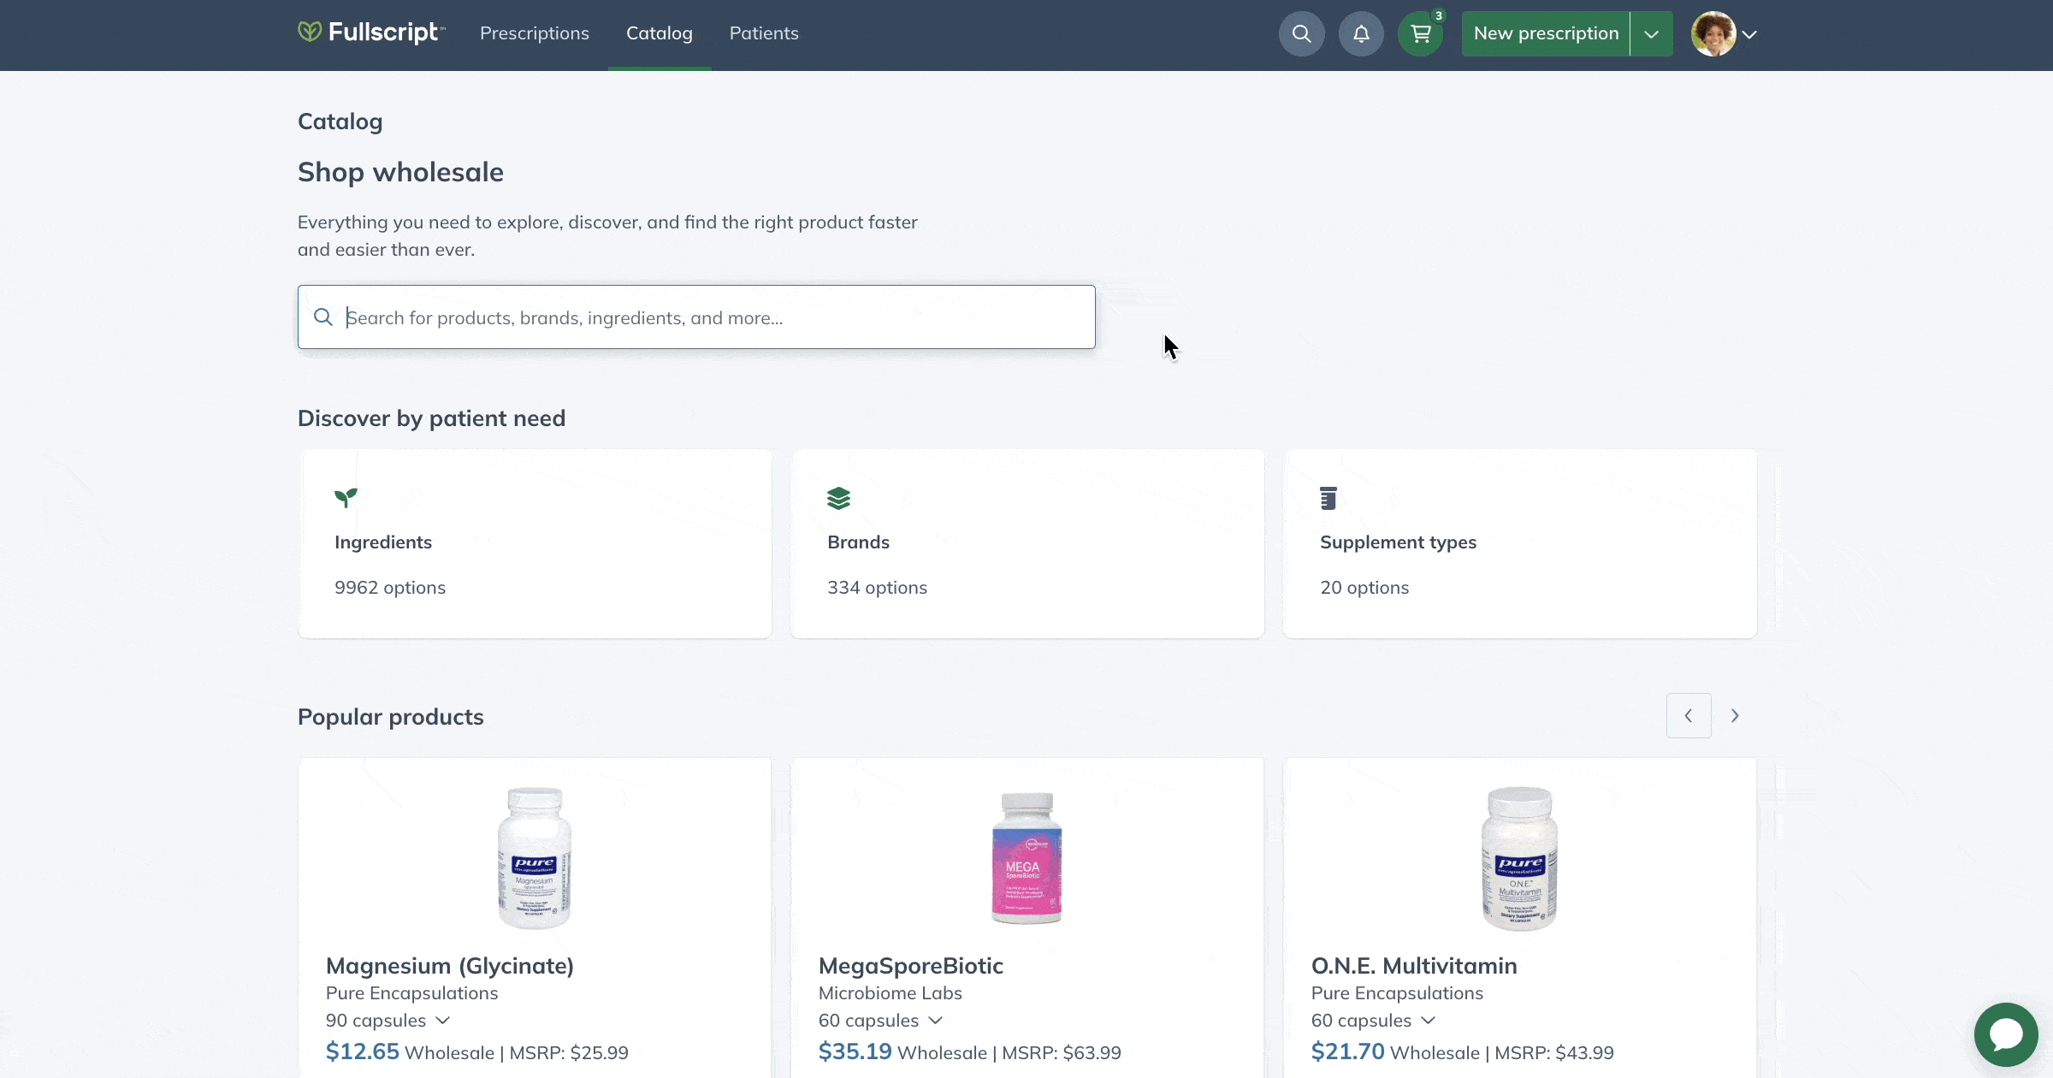The height and width of the screenshot is (1078, 2053).
Task: Open the search icon in header
Action: (x=1301, y=33)
